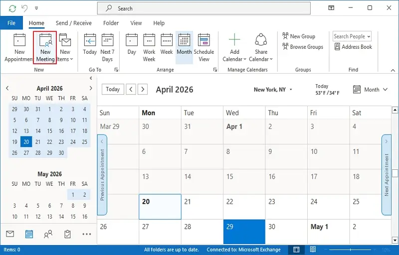Click the top Search box
The height and width of the screenshot is (255, 399).
point(204,8)
